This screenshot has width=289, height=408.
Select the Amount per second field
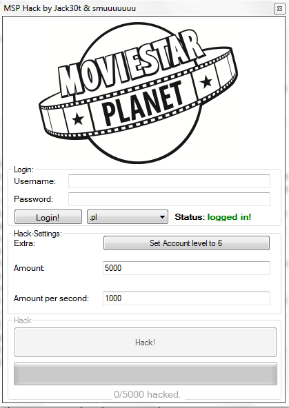point(186,298)
